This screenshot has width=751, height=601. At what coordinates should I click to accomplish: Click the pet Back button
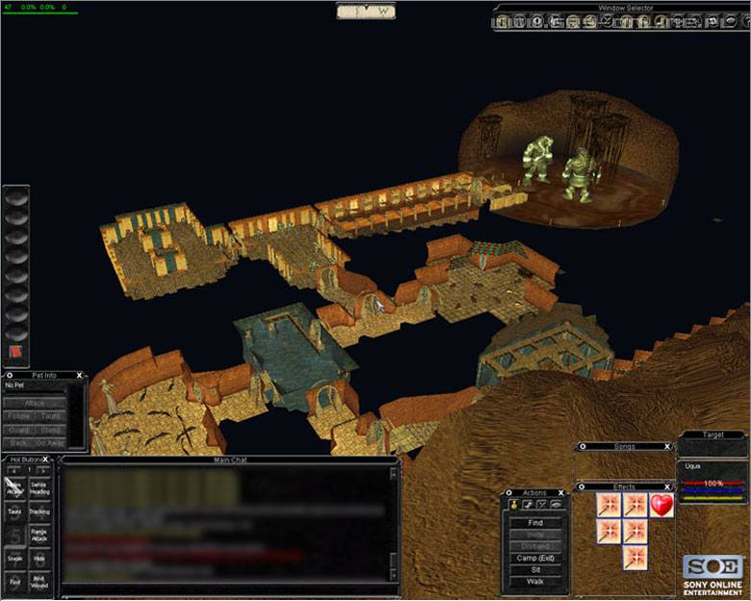coord(18,443)
